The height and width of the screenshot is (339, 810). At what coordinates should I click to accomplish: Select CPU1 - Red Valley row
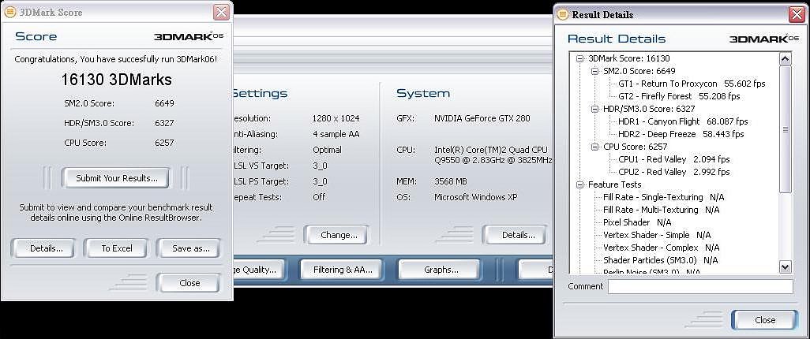click(x=673, y=159)
